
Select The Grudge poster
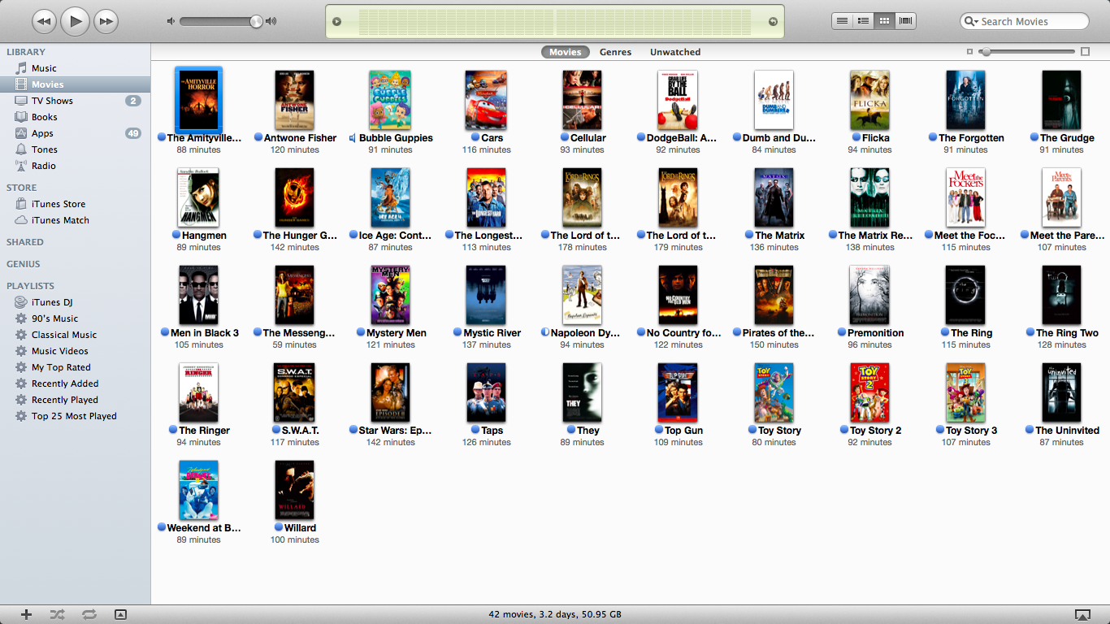(x=1061, y=100)
